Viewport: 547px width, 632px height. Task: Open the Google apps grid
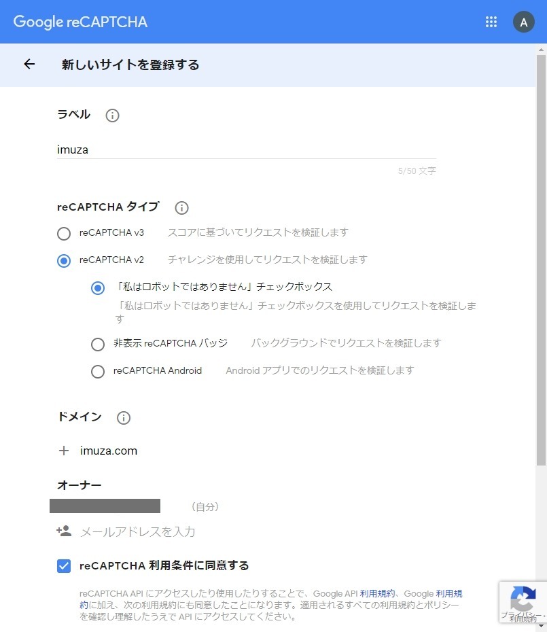click(x=491, y=22)
